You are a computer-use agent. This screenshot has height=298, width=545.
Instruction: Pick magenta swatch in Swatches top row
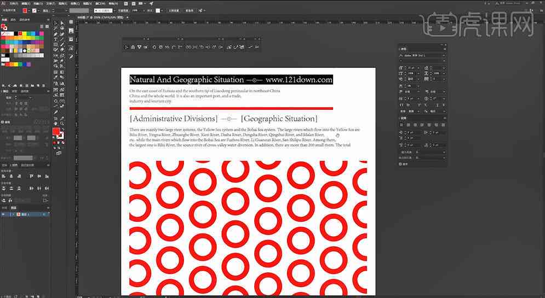(42, 33)
